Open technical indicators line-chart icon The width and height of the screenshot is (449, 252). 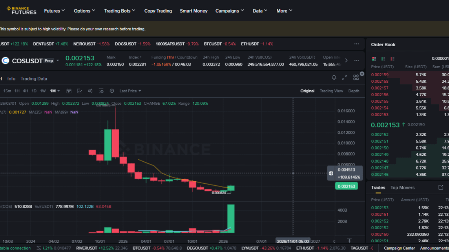coord(80,91)
